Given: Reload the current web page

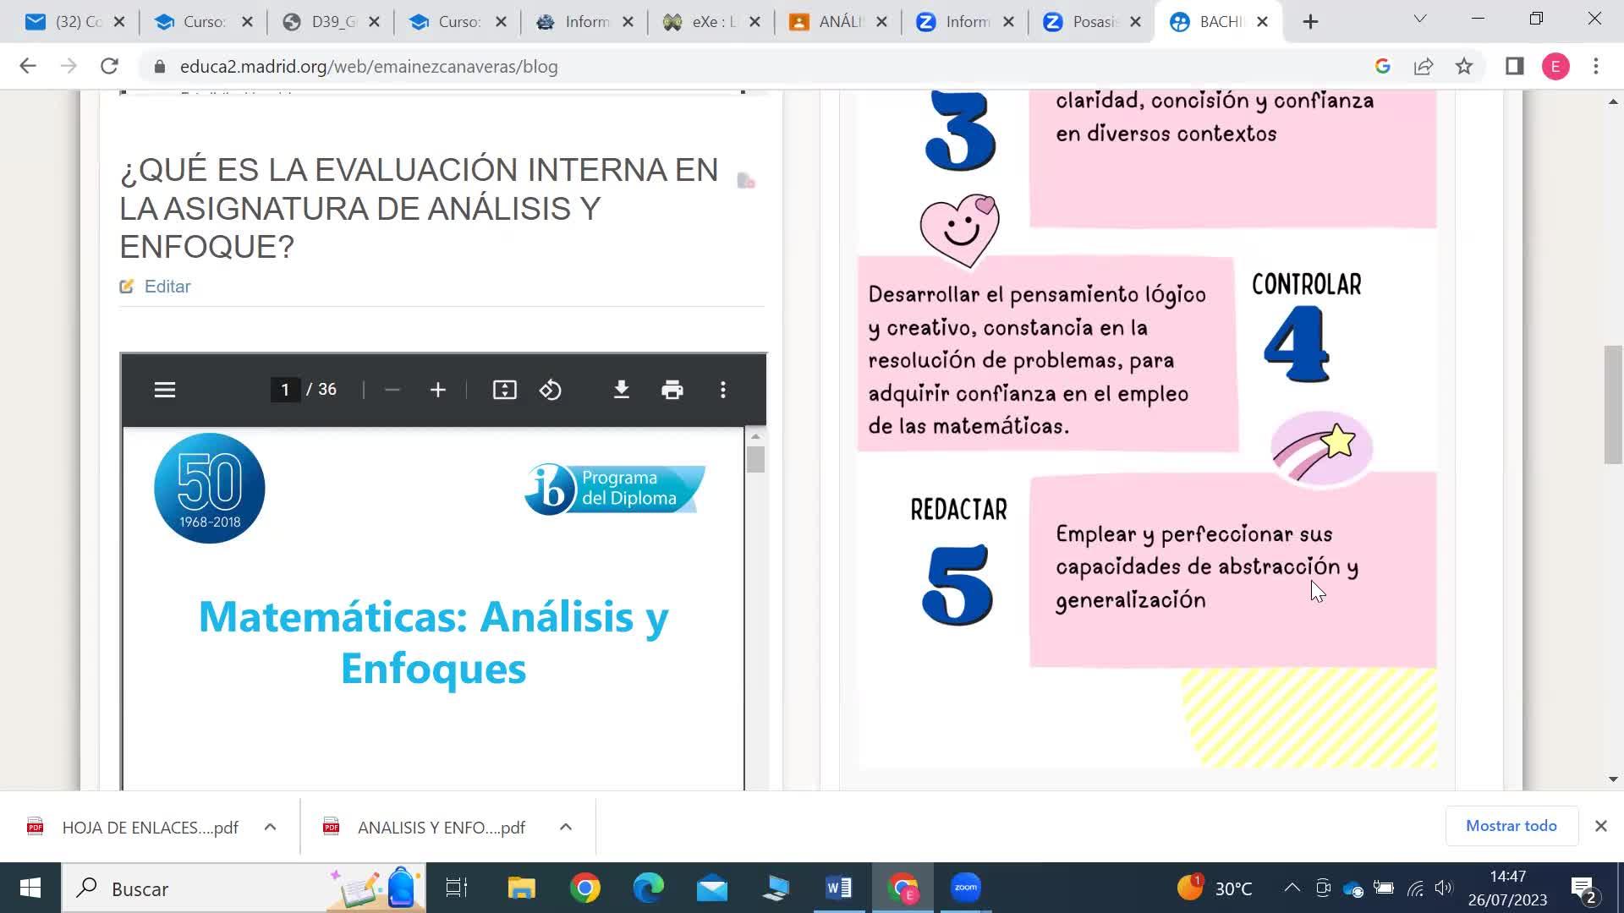Looking at the screenshot, I should (109, 67).
